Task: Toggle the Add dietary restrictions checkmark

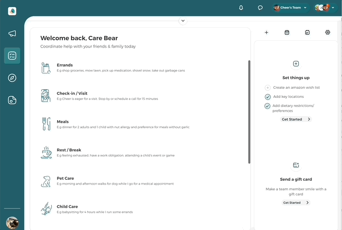Action: pos(267,106)
